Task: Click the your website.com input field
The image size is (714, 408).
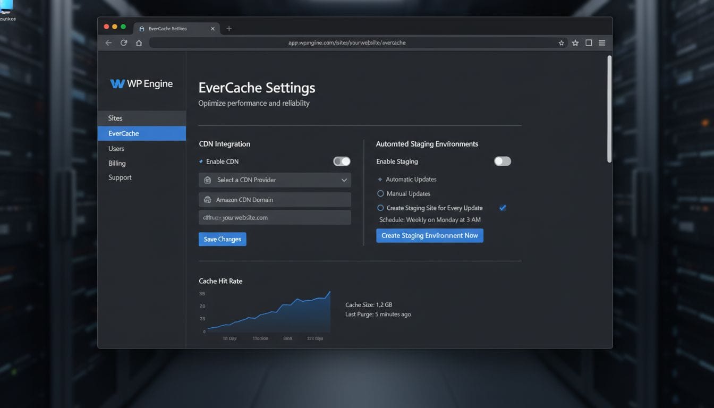Action: point(275,217)
